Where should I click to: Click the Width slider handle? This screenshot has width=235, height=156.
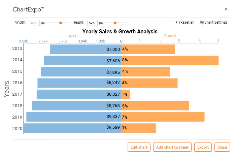coord(61,23)
